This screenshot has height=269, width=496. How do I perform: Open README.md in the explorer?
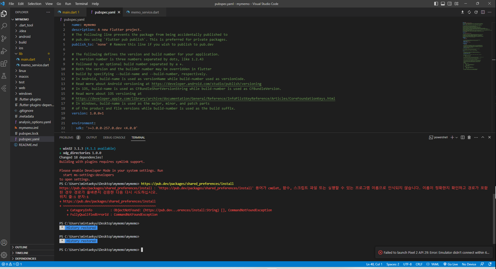point(32,145)
